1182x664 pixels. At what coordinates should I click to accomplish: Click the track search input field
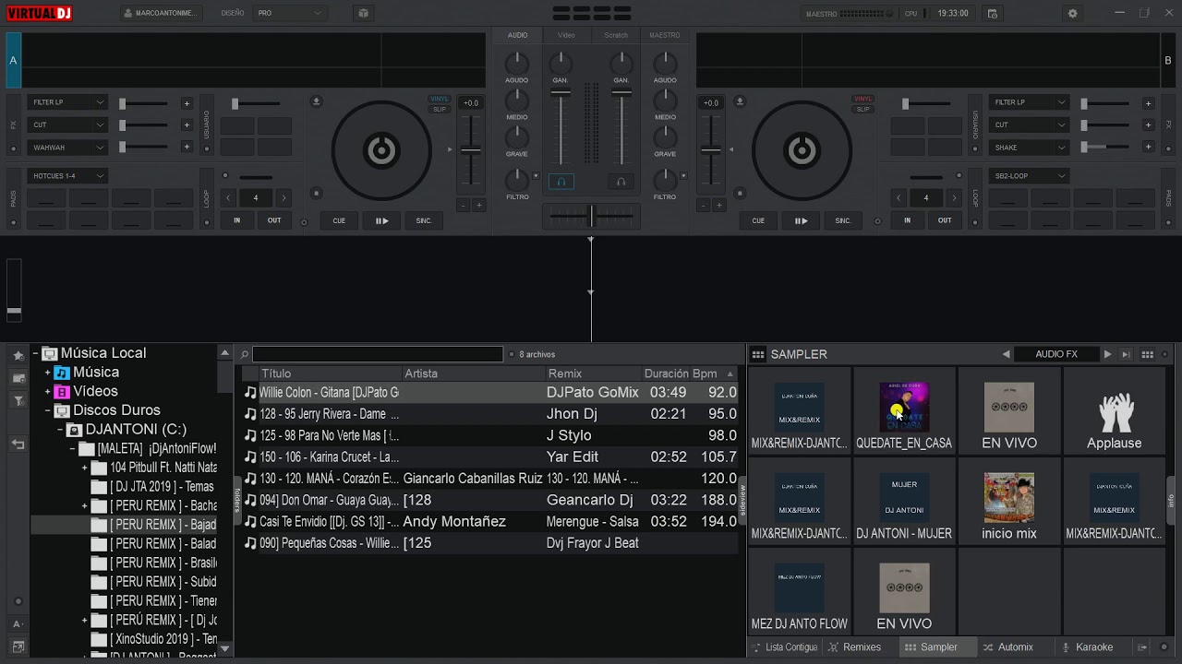pos(378,354)
